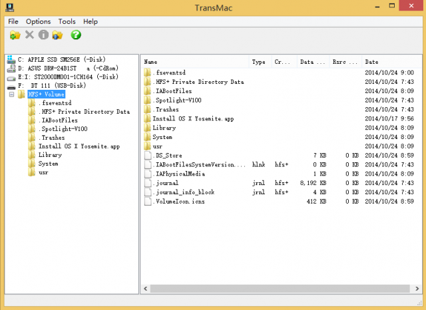
Task: Sort by Type column header
Action: [x=260, y=62]
